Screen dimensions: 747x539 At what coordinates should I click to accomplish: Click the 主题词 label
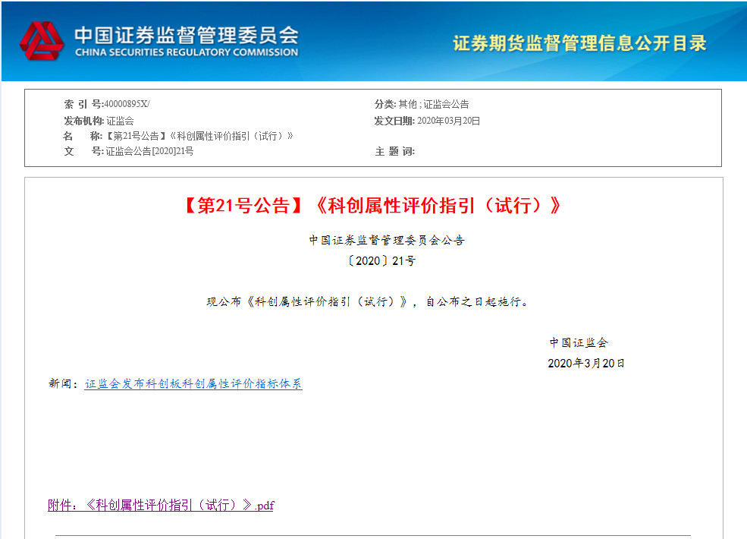395,151
